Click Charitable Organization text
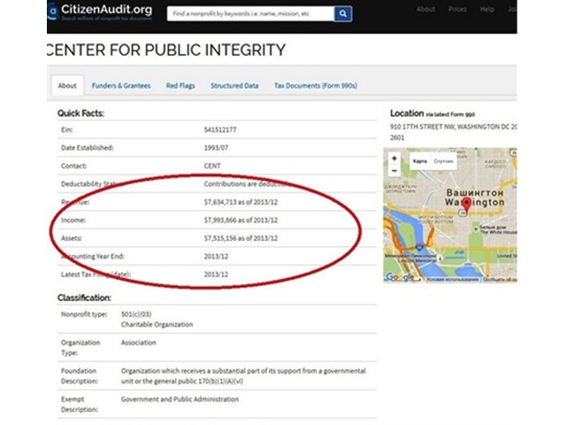Screen dimensions: 566x425 coord(157,325)
